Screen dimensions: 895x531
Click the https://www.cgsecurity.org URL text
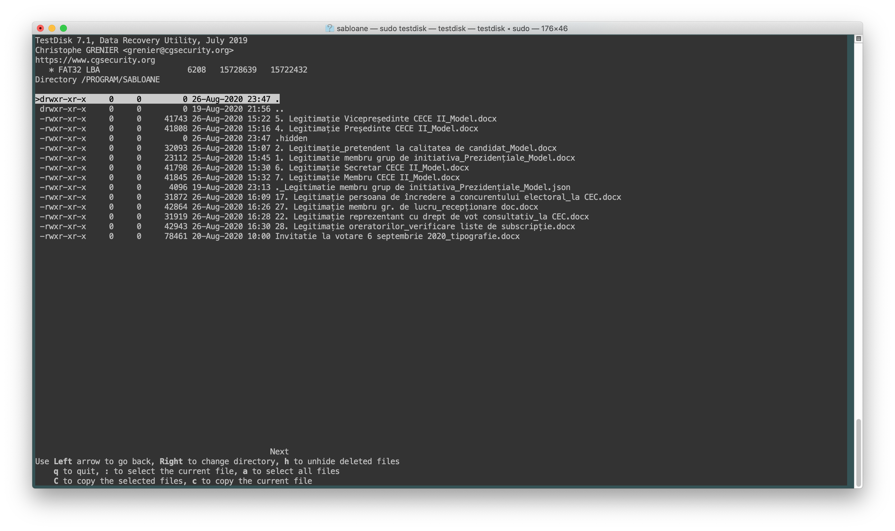coord(95,60)
